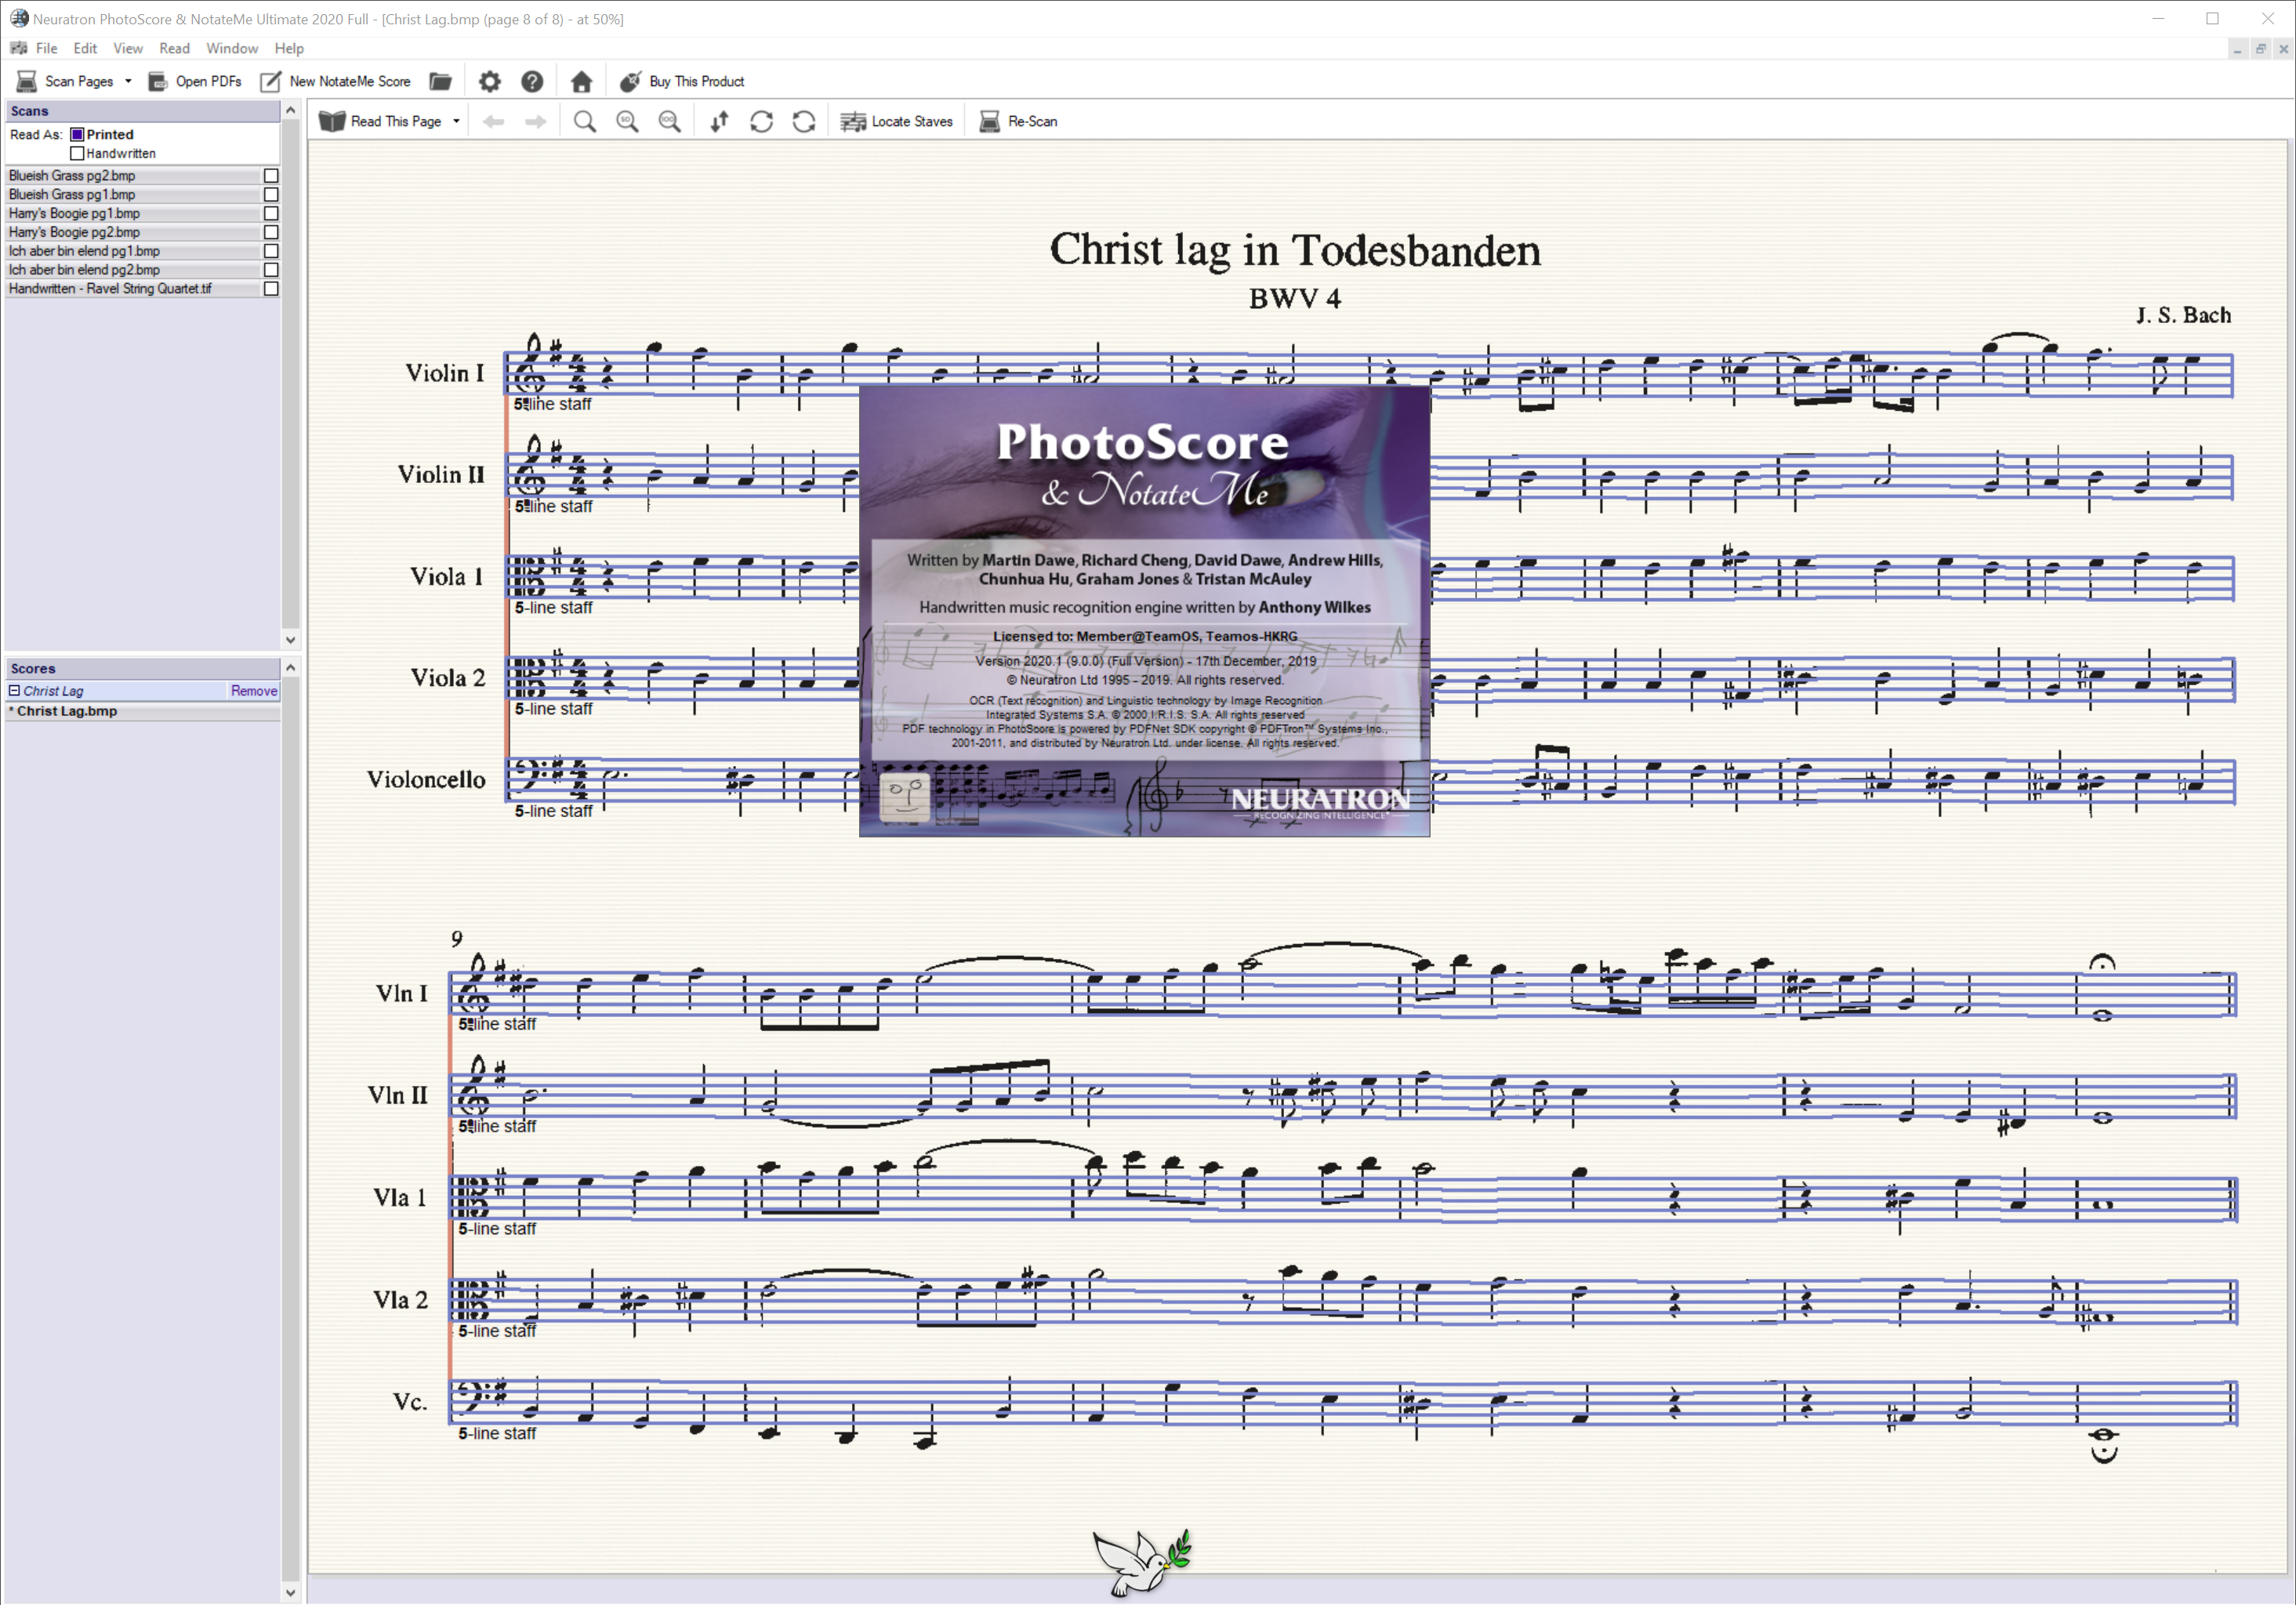
Task: Set zoom to 100 percent with the magnifier icon
Action: (670, 121)
